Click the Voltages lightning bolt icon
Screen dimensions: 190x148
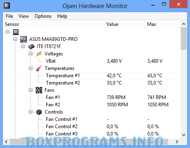(x=39, y=54)
